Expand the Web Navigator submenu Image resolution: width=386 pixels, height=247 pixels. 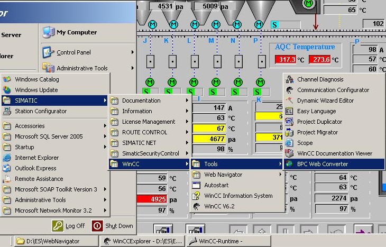237,175
